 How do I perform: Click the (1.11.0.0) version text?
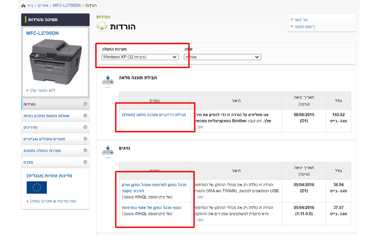point(304,214)
